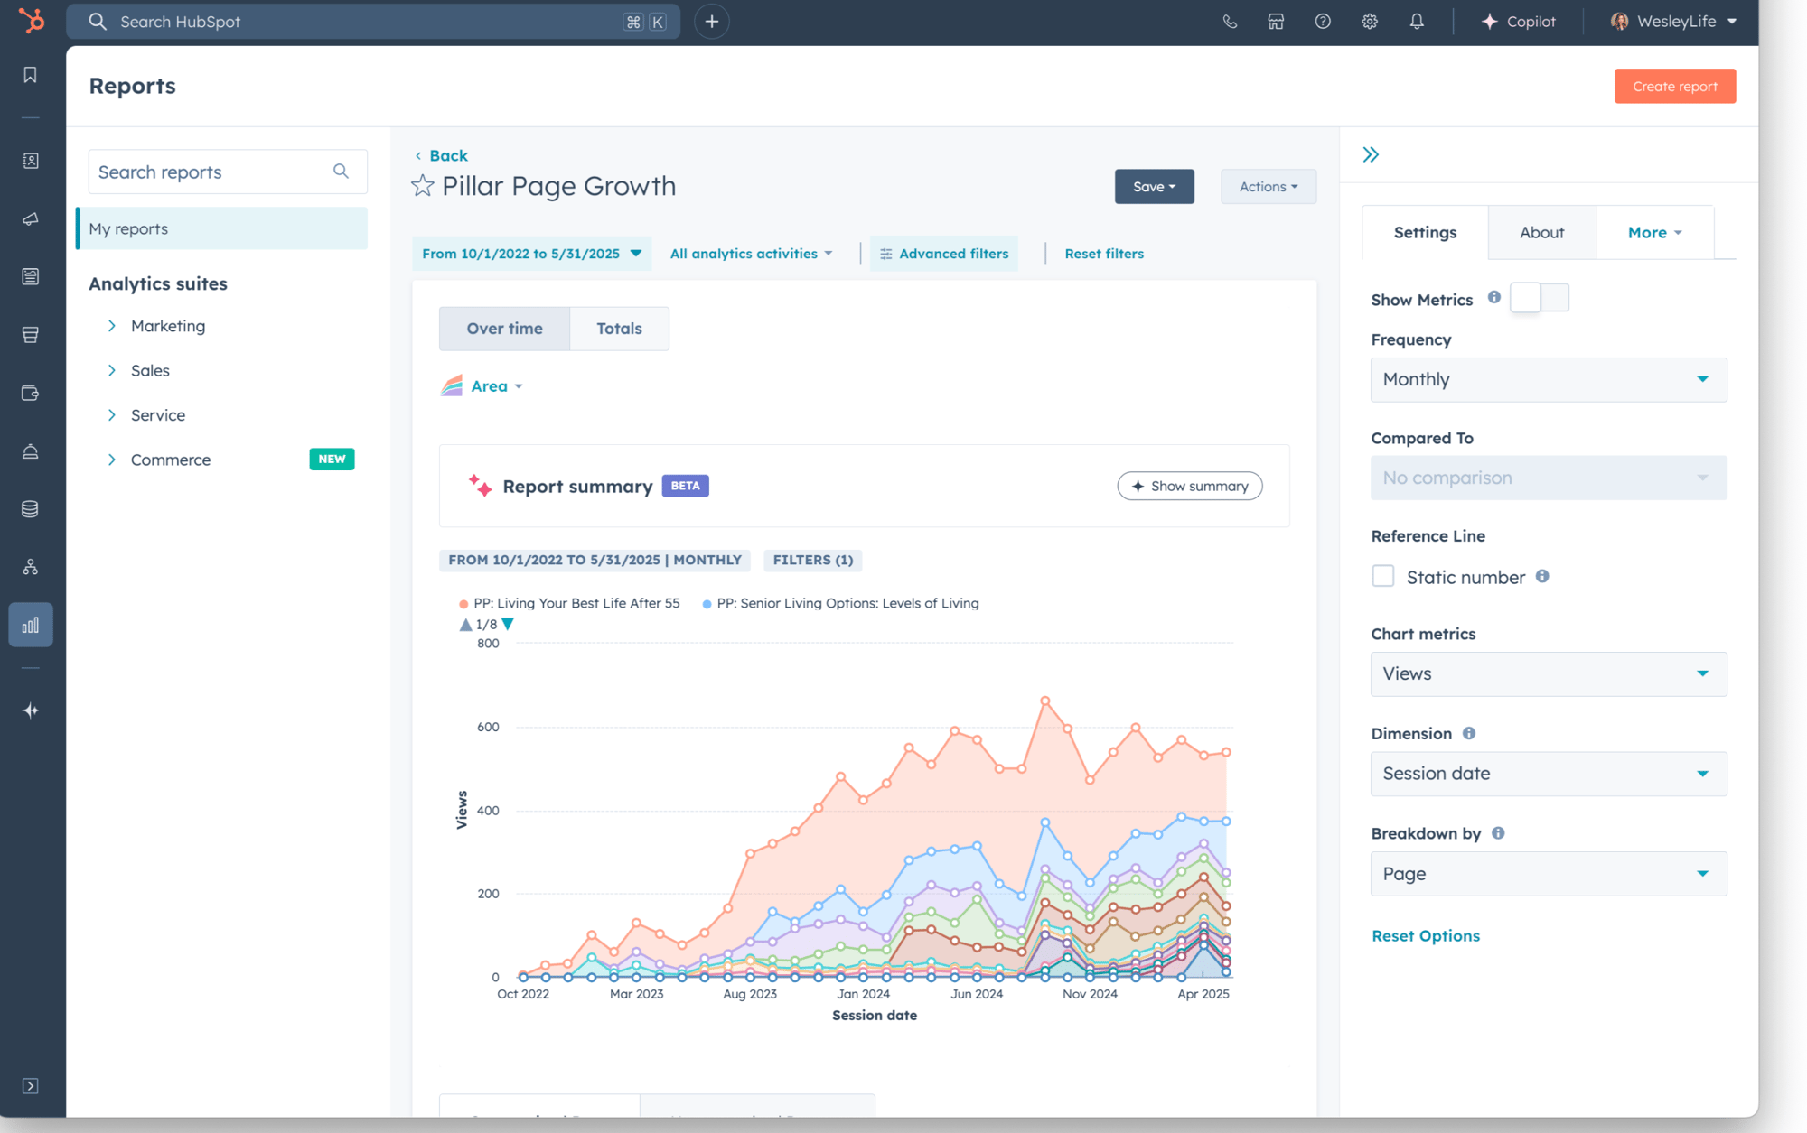Toggle Living Your Best Life After 55 series
1807x1133 pixels.
coord(568,603)
